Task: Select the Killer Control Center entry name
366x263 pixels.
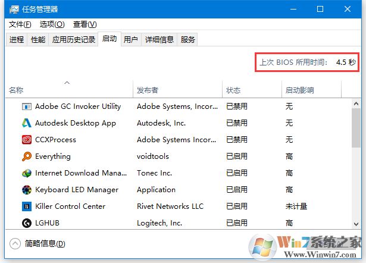Action: (70, 206)
